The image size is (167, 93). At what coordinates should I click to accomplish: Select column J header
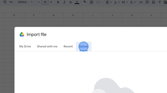112,15
